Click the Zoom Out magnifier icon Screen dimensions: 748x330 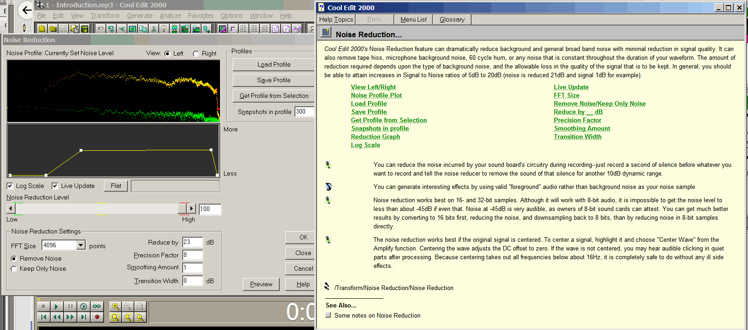point(128,306)
